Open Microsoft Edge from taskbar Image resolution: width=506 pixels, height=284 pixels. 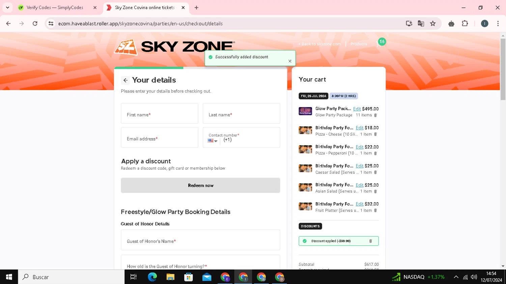tap(152, 277)
